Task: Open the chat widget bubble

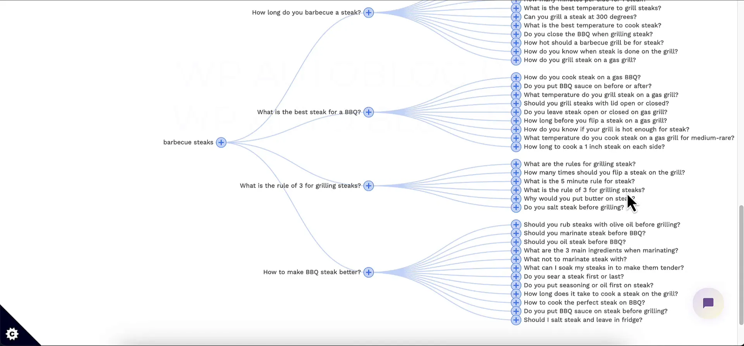Action: pyautogui.click(x=708, y=303)
